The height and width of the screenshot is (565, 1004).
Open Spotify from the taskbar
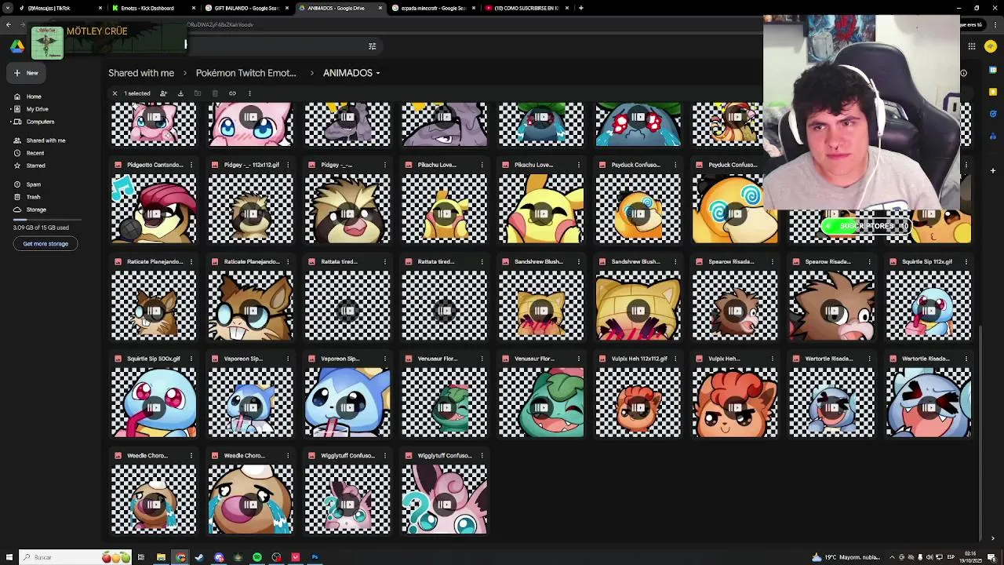click(x=257, y=557)
